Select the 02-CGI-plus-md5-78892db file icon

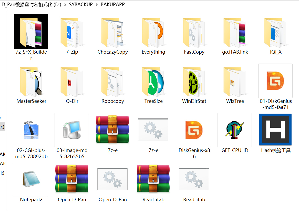coord(31,130)
